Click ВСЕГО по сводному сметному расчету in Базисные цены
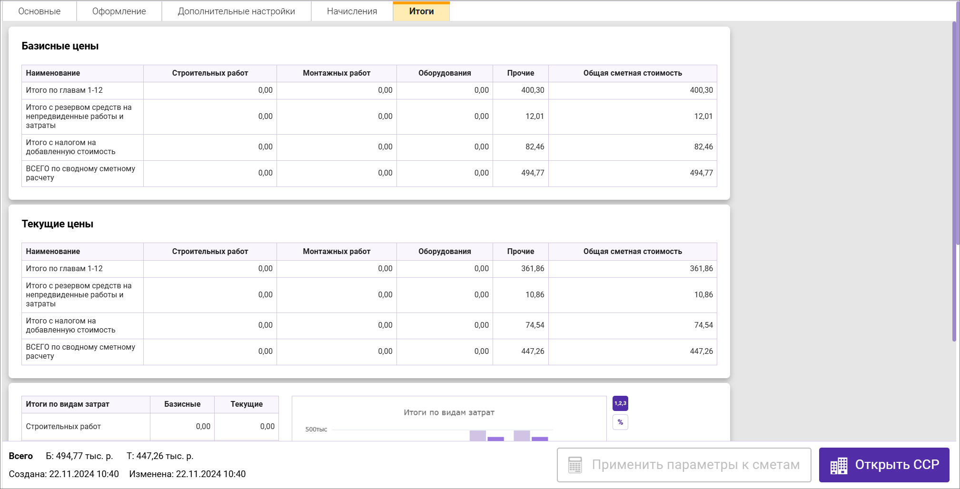The image size is (960, 489). (x=80, y=173)
